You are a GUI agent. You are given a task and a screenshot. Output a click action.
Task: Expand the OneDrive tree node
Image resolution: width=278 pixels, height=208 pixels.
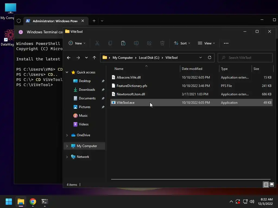point(67,135)
